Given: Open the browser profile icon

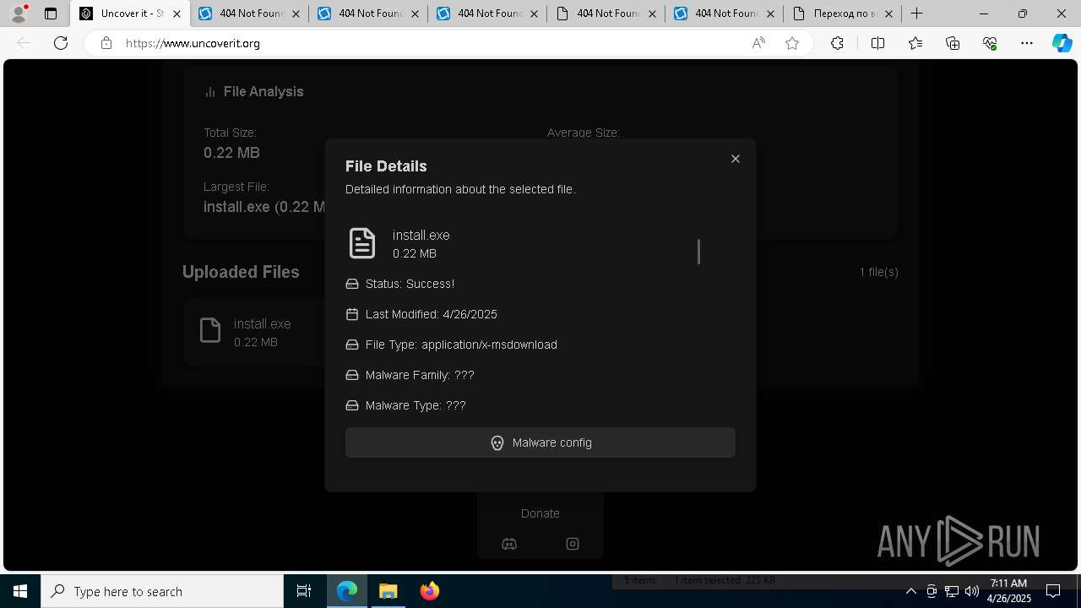Looking at the screenshot, I should (x=18, y=14).
